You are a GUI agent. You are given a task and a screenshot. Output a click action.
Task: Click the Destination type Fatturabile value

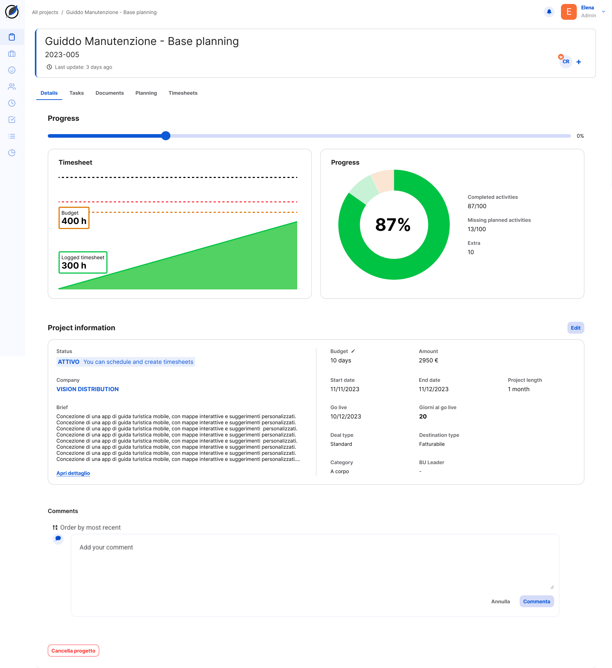pyautogui.click(x=432, y=444)
